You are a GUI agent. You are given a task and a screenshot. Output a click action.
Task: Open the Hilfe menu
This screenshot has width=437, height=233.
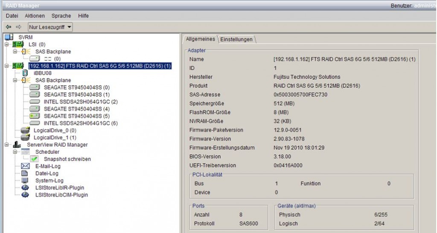[x=83, y=16]
